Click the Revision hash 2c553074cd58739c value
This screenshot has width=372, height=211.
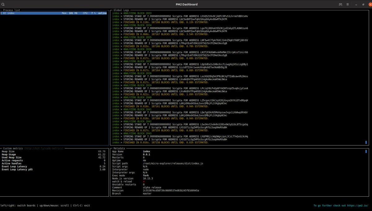click(171, 190)
